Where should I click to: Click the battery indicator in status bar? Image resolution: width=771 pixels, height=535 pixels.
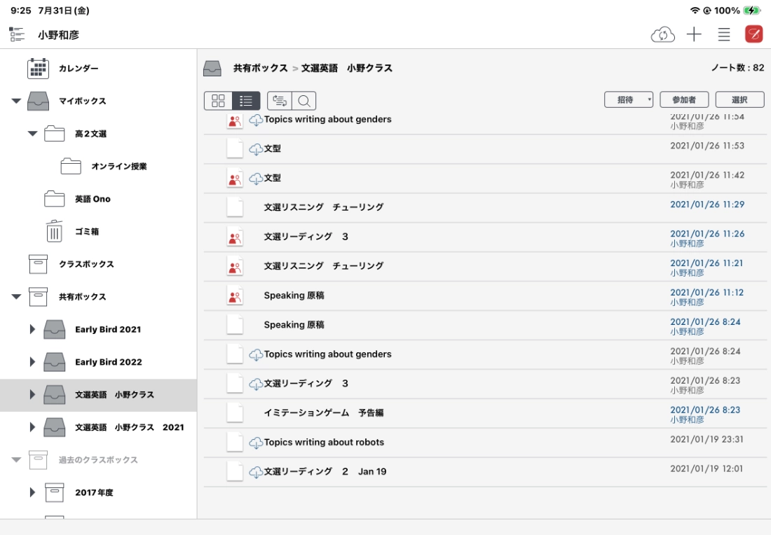[x=752, y=11]
